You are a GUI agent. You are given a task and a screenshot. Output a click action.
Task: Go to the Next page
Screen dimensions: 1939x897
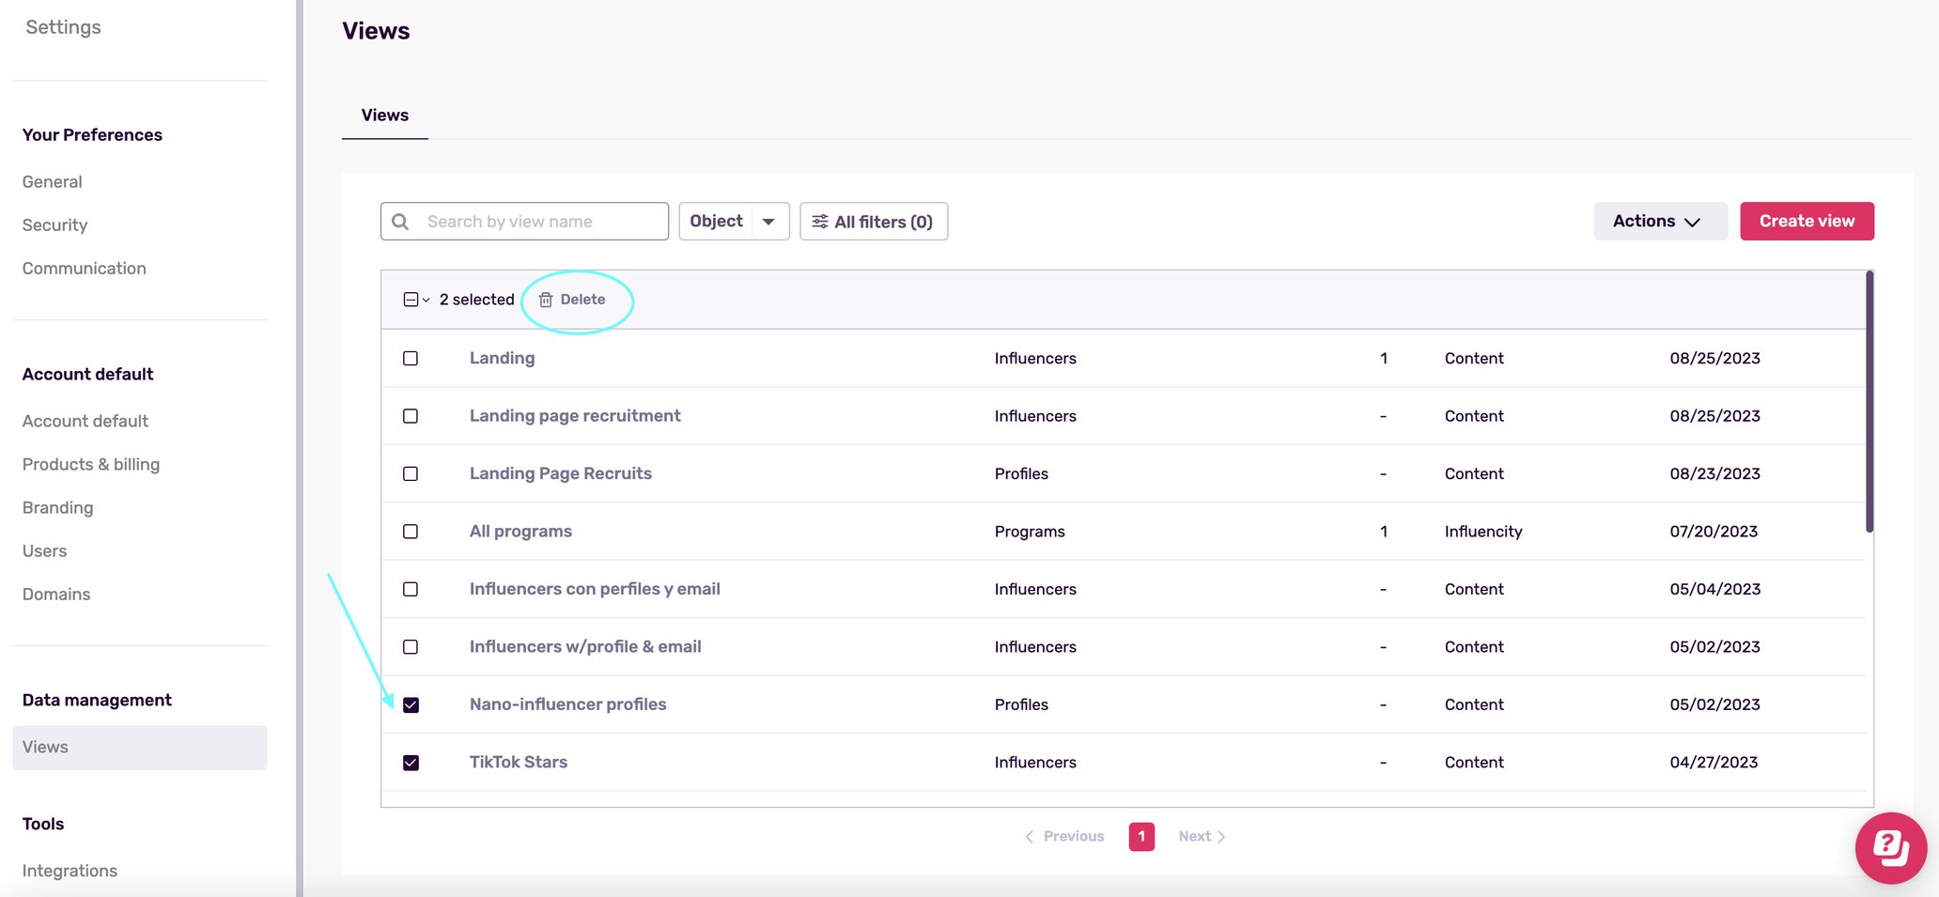1202,836
